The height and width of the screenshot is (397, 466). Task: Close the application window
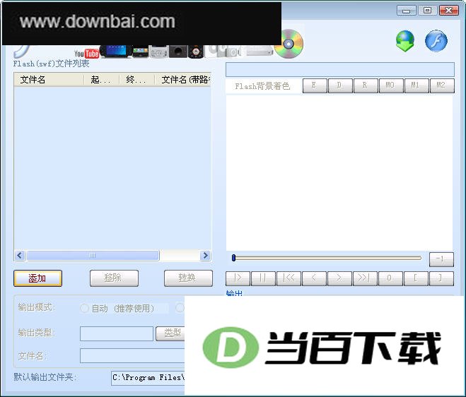point(449,11)
